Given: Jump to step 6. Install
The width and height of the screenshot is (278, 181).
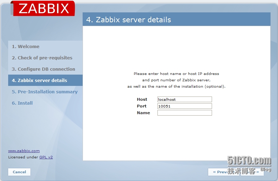Looking at the screenshot, I should pyautogui.click(x=22, y=103).
